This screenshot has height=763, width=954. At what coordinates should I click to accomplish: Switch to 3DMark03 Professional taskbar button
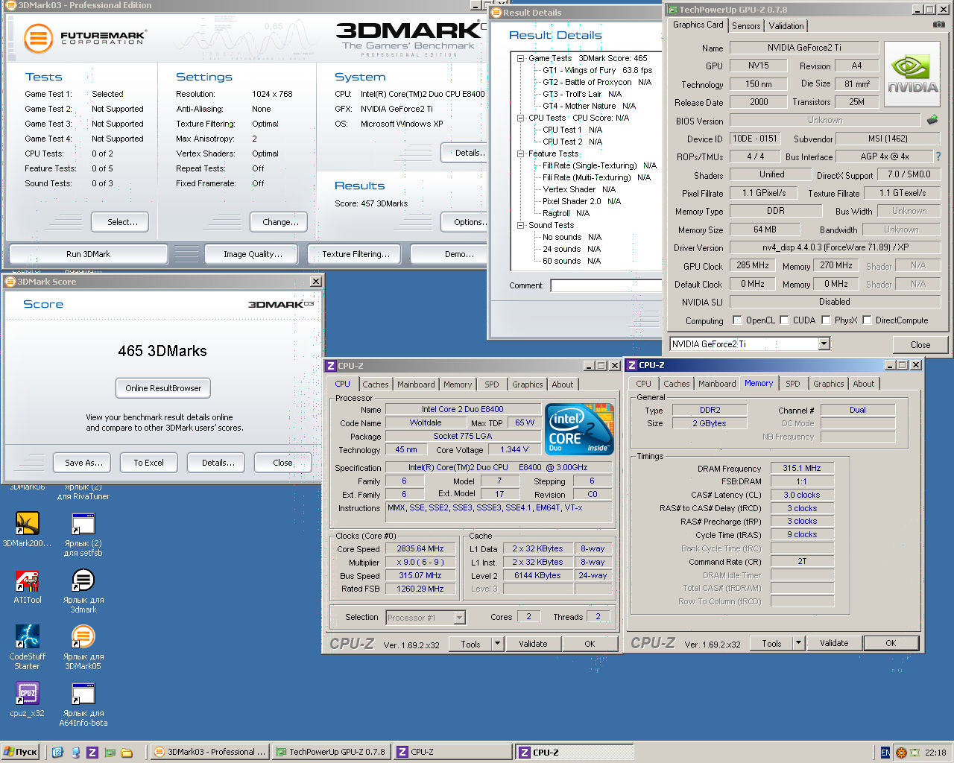[209, 753]
